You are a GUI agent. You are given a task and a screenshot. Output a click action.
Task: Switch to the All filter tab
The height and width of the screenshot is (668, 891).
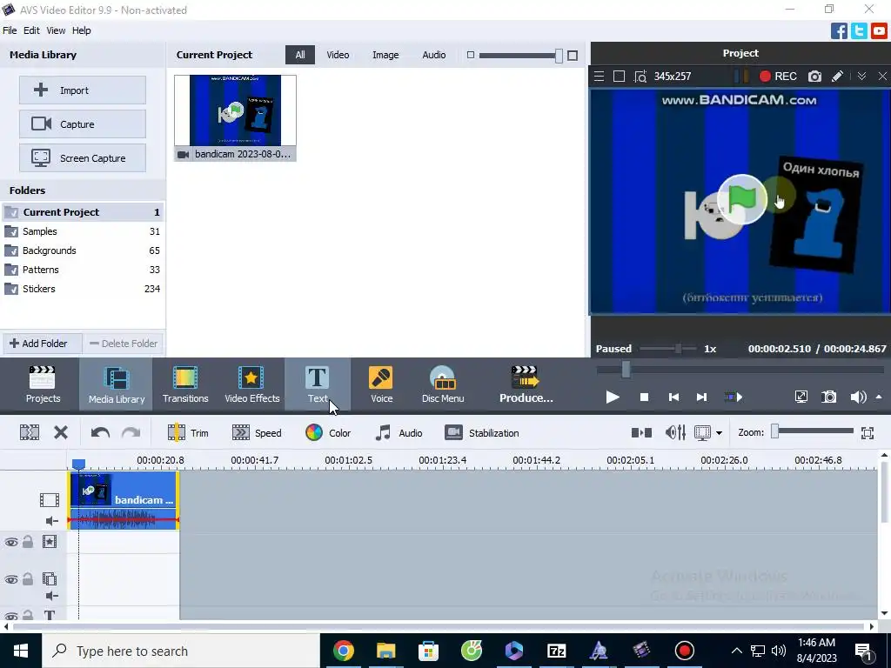pos(300,55)
